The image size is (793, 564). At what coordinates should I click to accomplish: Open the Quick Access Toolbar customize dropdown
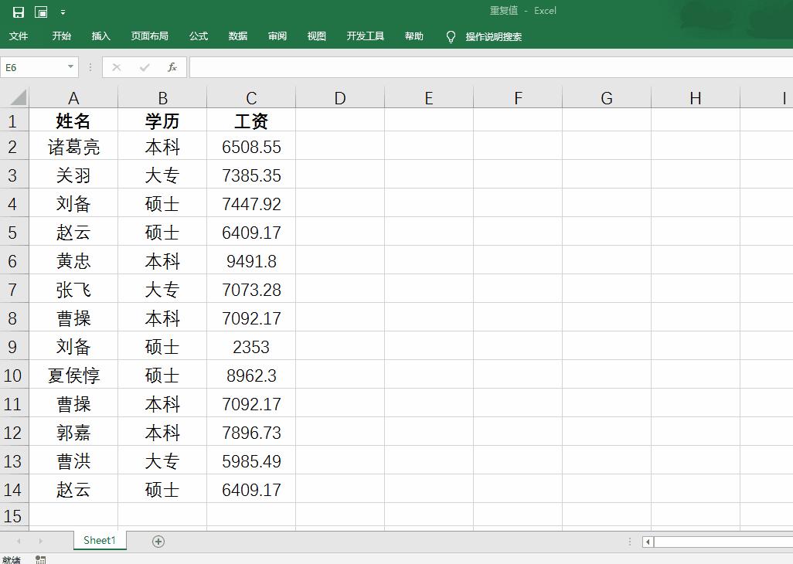pos(63,11)
